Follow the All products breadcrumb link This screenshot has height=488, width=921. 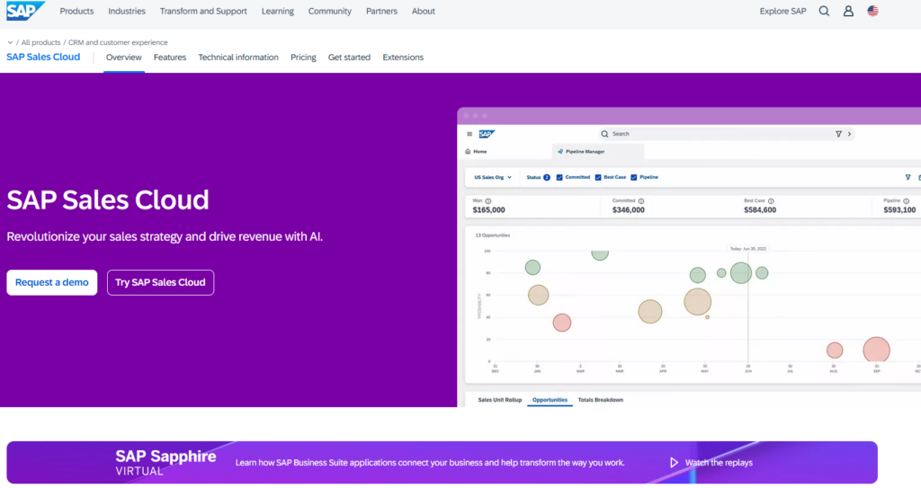40,42
